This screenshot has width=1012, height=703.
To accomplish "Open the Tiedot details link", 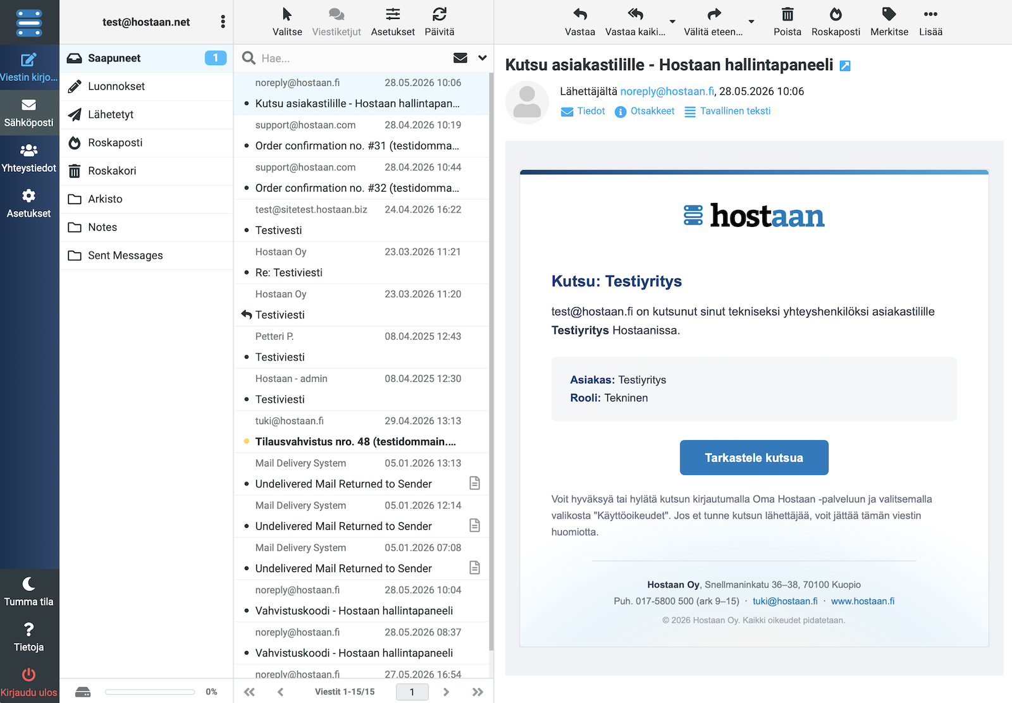I will point(583,111).
